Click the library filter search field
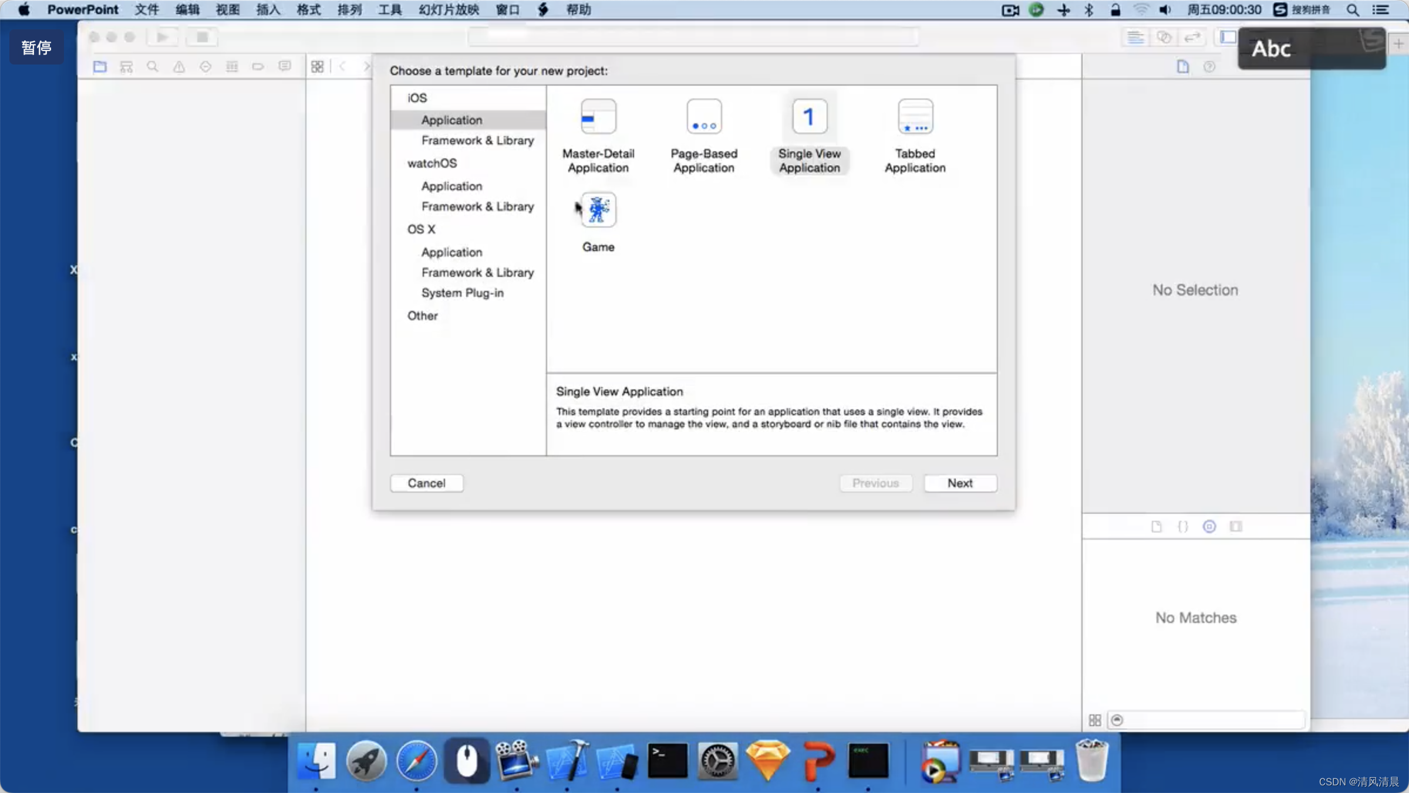This screenshot has width=1409, height=793. pos(1209,720)
